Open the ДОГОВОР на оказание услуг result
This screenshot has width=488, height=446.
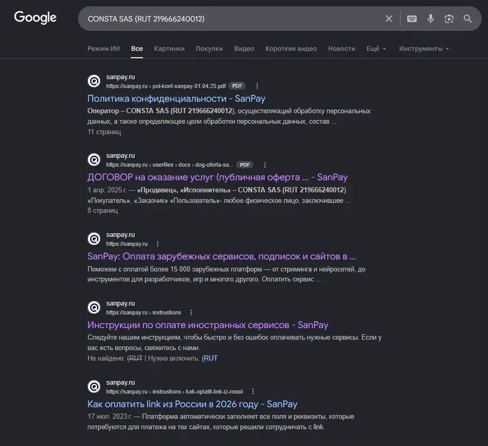pyautogui.click(x=217, y=177)
